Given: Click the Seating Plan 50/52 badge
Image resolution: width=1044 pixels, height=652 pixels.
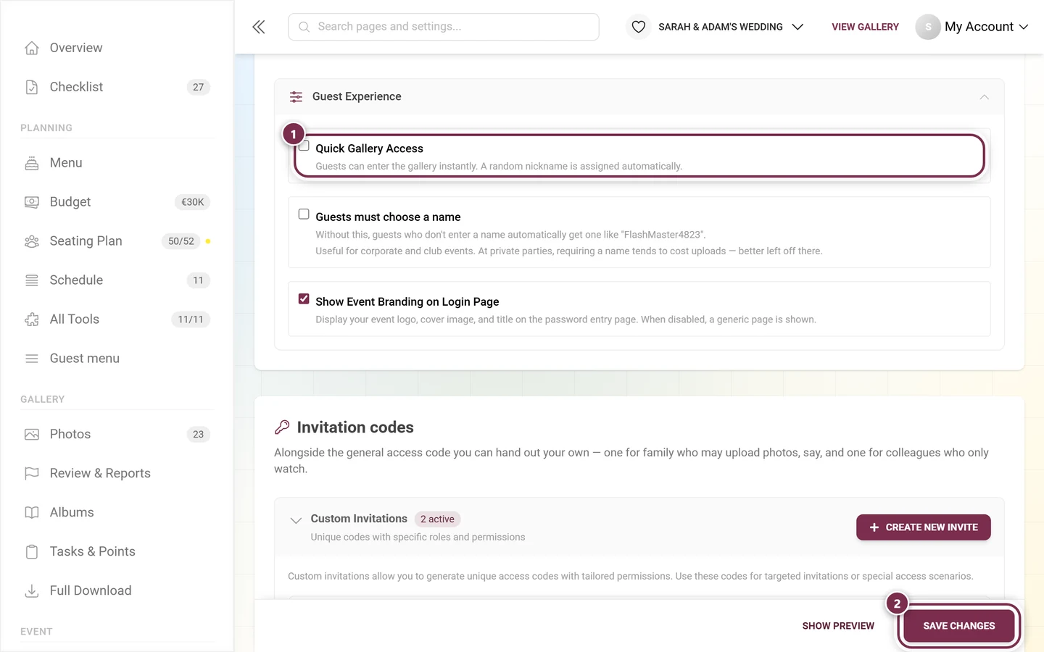Looking at the screenshot, I should point(181,241).
